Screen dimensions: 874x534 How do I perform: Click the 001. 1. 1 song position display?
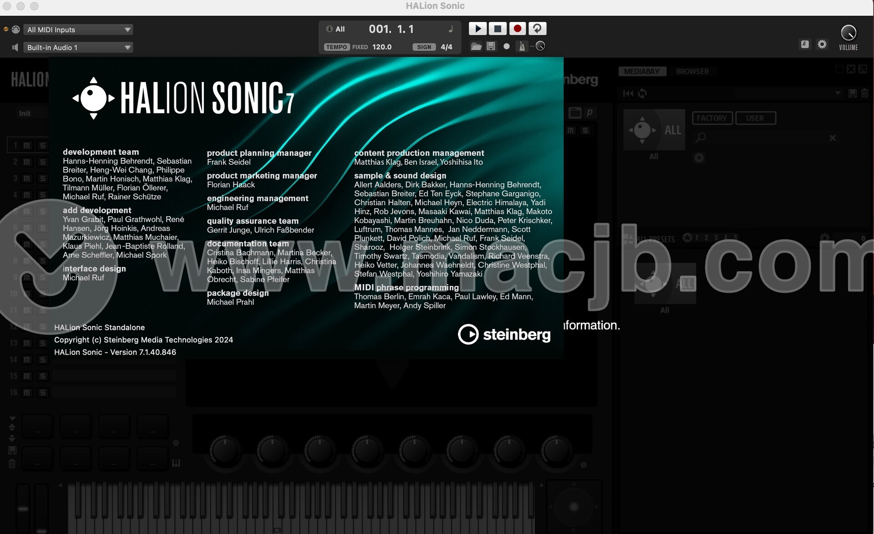[x=391, y=29]
